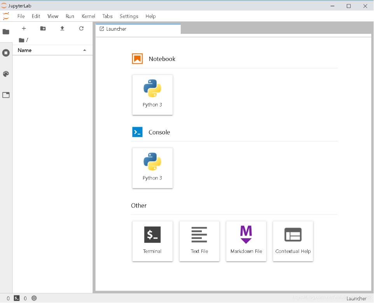Launch a Python 3 Console

[152, 168]
